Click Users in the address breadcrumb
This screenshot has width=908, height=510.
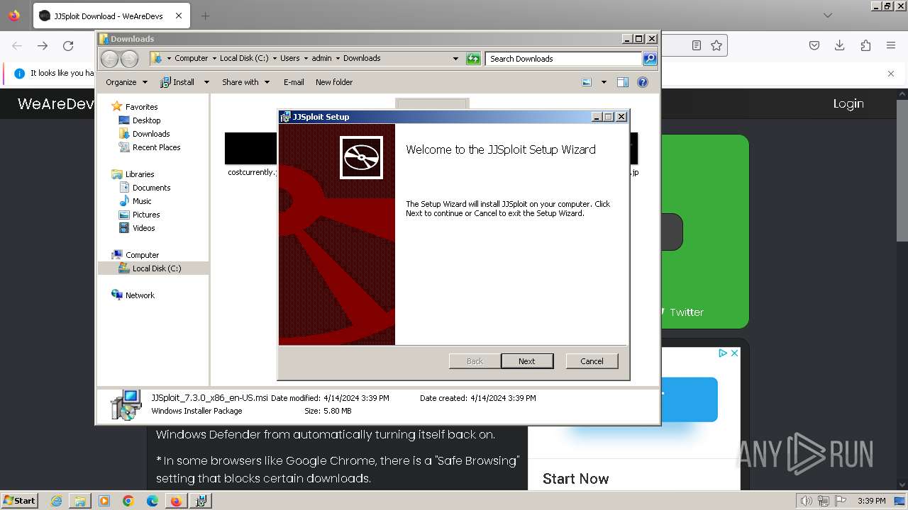pyautogui.click(x=289, y=59)
